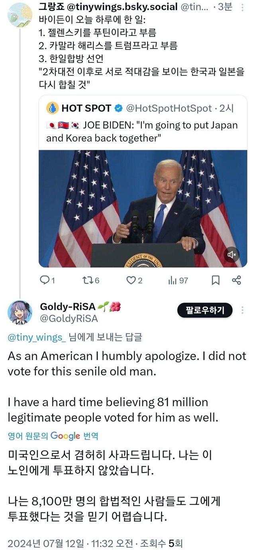Open the @tiny_wings_ mention link

point(37,338)
